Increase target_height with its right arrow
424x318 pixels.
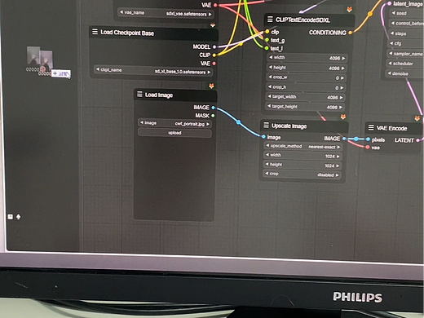pos(341,108)
